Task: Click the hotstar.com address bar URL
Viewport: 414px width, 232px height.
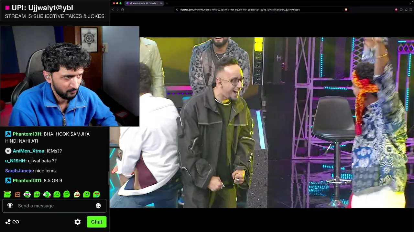Action: [240, 10]
